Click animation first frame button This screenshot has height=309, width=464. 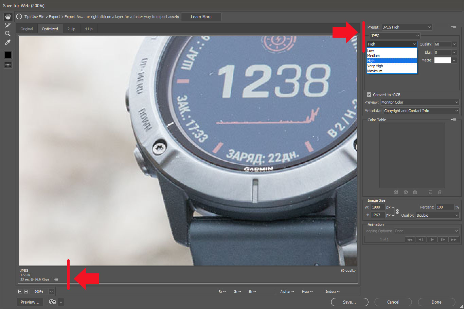pos(410,239)
